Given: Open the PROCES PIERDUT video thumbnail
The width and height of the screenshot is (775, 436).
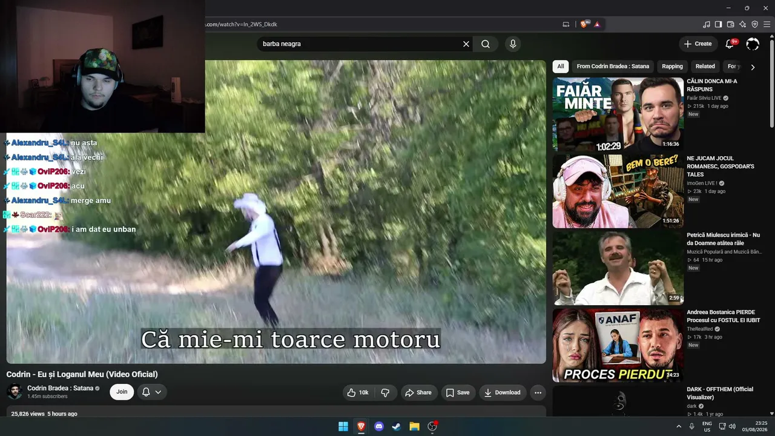Looking at the screenshot, I should click(x=618, y=346).
